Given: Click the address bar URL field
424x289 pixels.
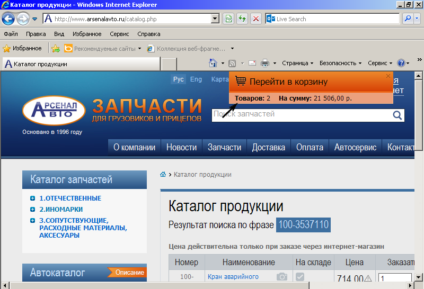Looking at the screenshot, I should coord(127,19).
